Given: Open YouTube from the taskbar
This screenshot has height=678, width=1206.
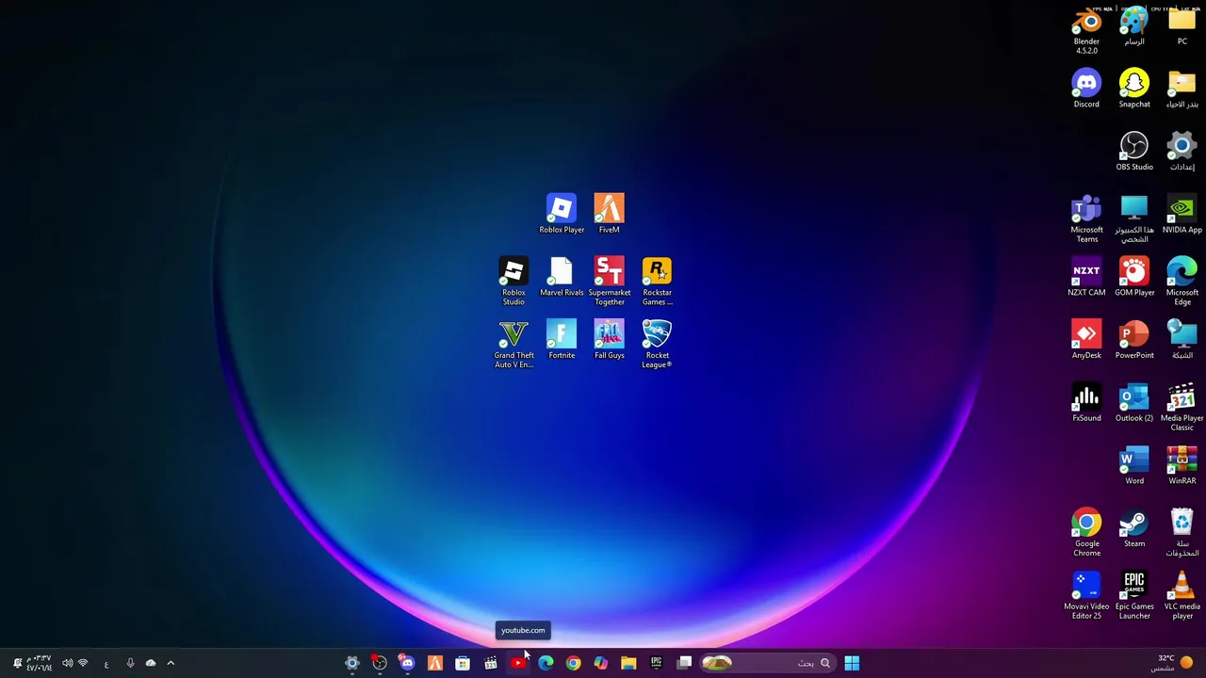Looking at the screenshot, I should click(517, 663).
